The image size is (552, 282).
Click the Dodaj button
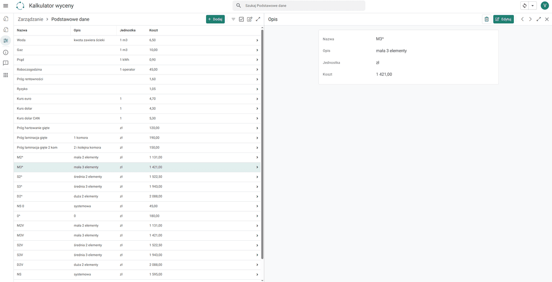click(x=215, y=19)
